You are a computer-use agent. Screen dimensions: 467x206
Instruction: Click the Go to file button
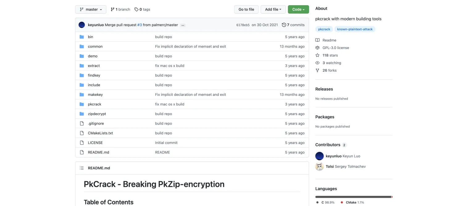pos(246,10)
